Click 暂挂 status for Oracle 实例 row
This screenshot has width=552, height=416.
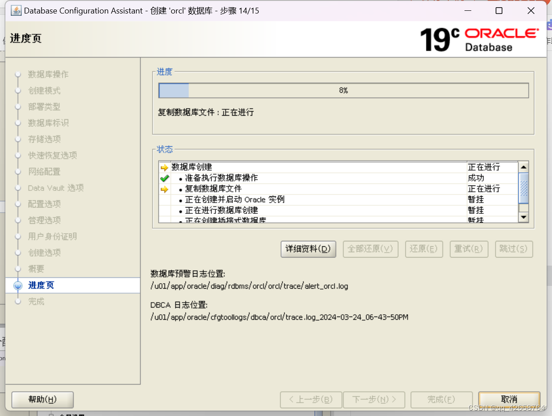click(476, 199)
